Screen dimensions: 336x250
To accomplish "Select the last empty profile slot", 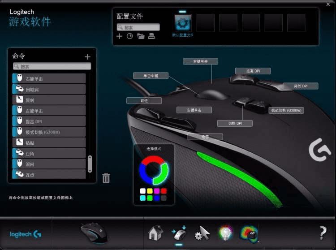I will click(x=296, y=23).
